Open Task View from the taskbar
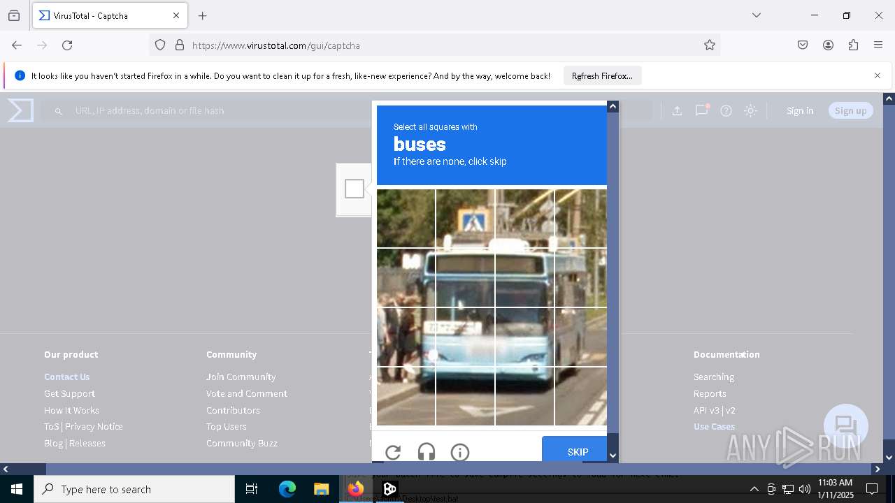This screenshot has width=895, height=503. 252,489
